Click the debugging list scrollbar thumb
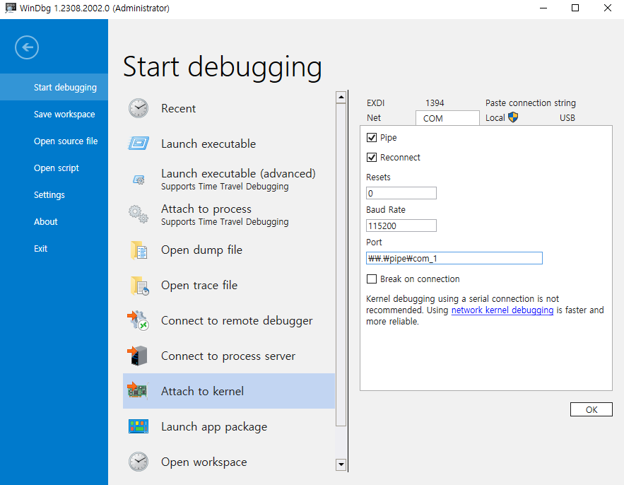This screenshot has width=624, height=485. [341, 265]
